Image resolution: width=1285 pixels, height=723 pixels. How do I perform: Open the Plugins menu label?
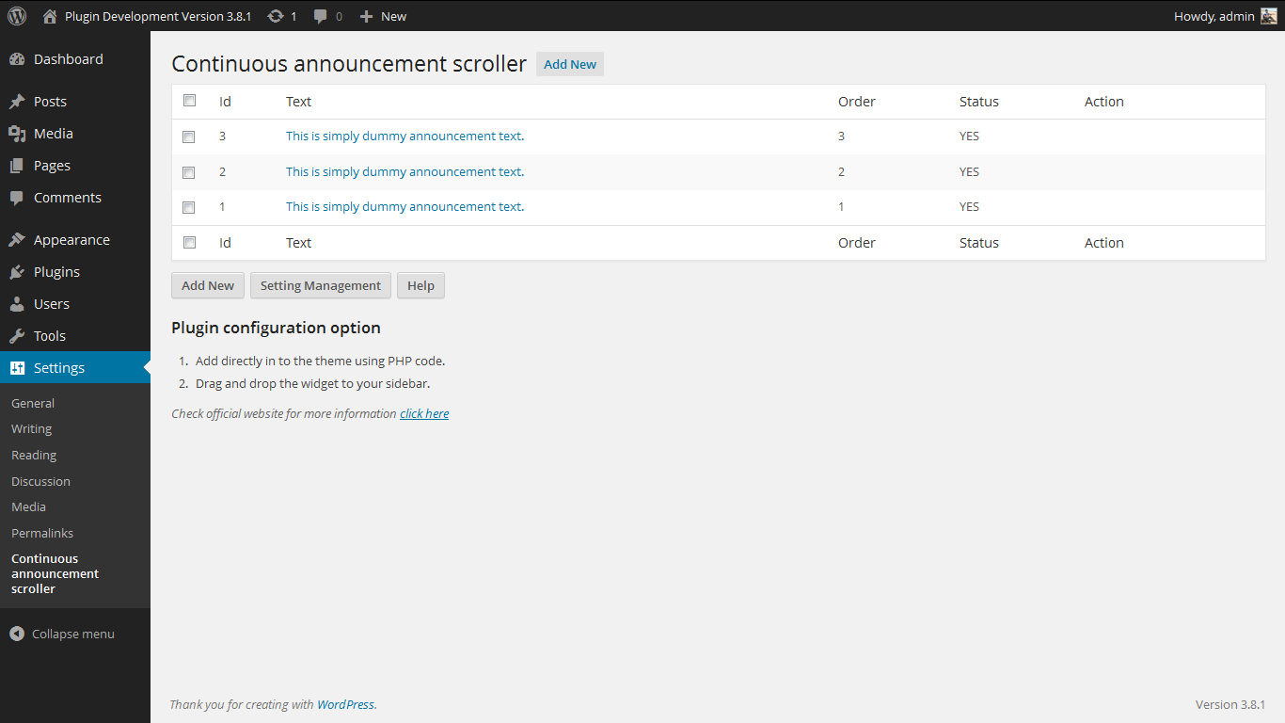click(56, 272)
